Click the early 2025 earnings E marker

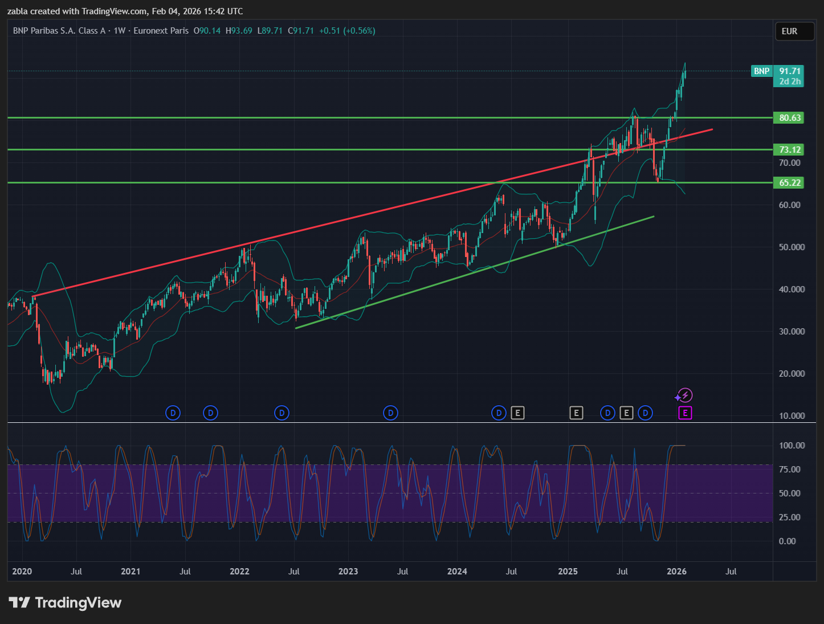pyautogui.click(x=576, y=413)
